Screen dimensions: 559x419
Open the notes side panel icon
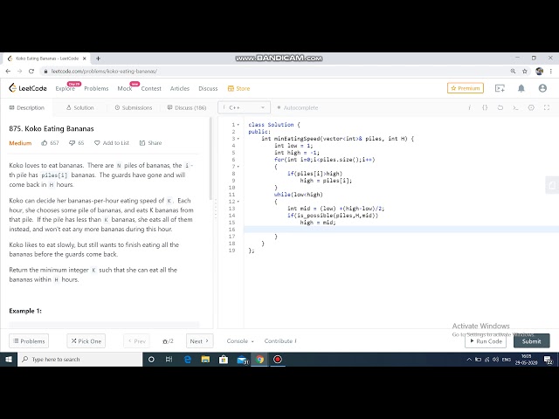pyautogui.click(x=552, y=185)
